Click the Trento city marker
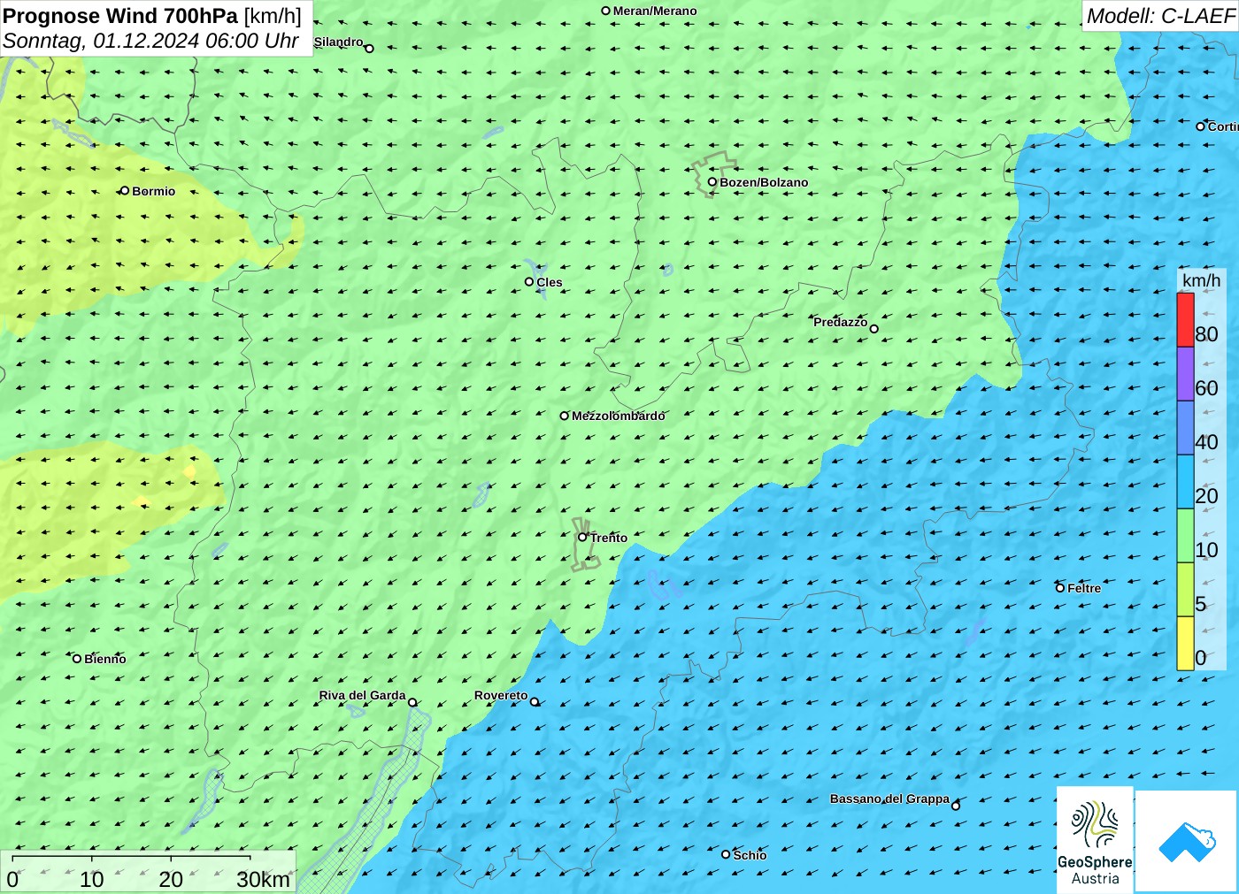Image resolution: width=1239 pixels, height=894 pixels. point(582,537)
